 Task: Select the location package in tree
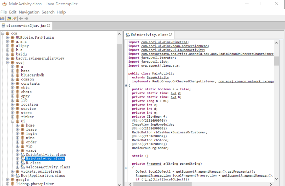(30, 104)
